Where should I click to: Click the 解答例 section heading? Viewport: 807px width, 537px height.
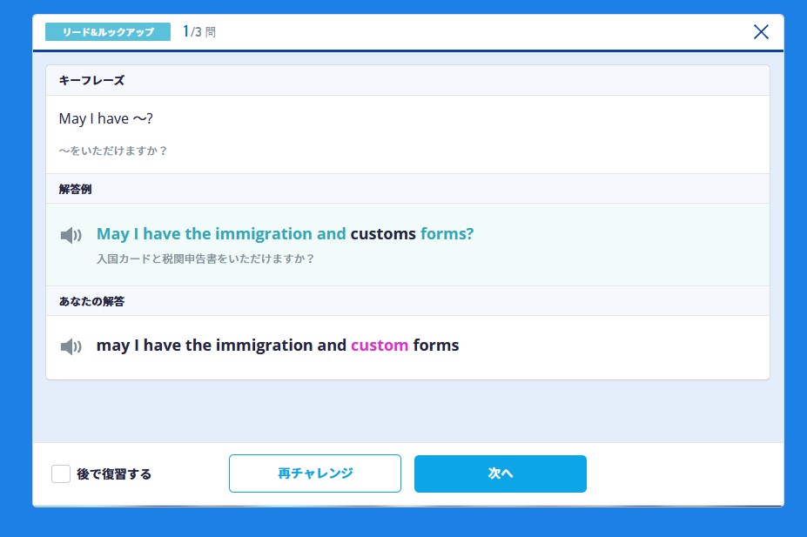coord(75,189)
